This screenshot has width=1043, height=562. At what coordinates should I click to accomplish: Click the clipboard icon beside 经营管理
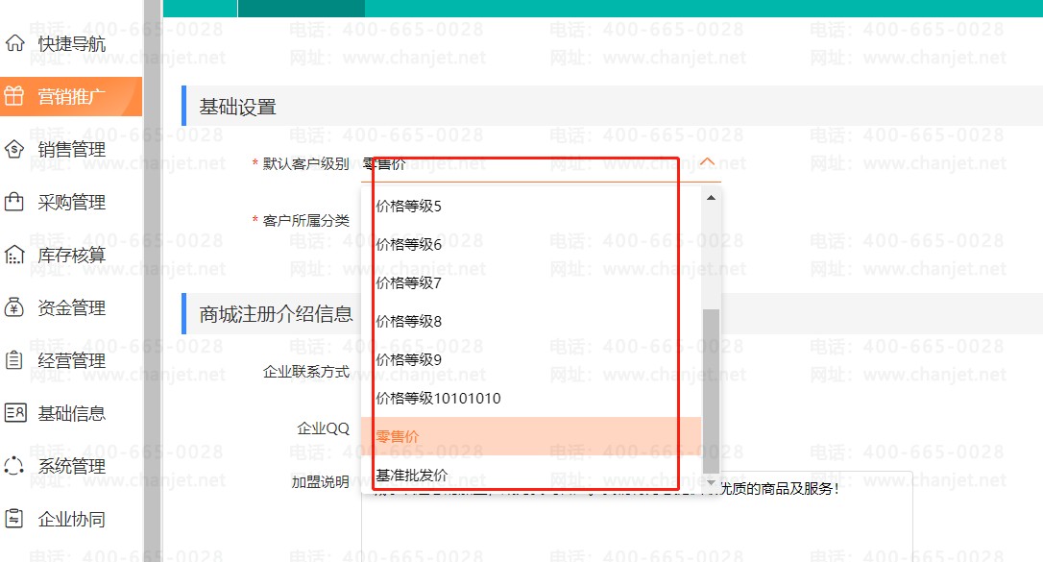click(14, 360)
